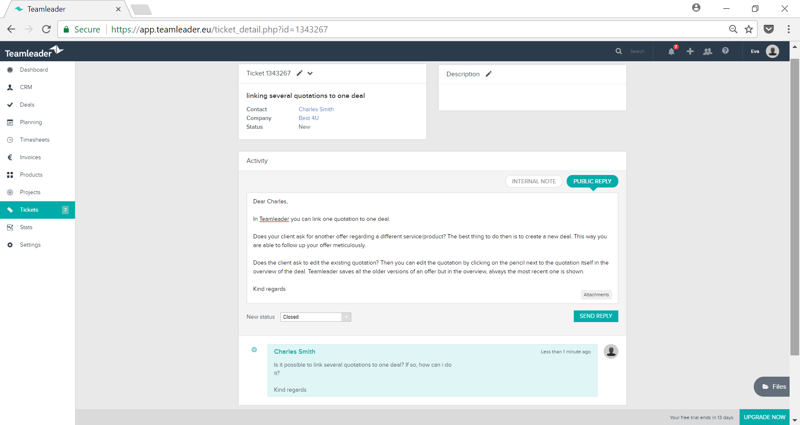Click the Dashboard icon in sidebar
Viewport: 800px width, 425px height.
pos(10,70)
